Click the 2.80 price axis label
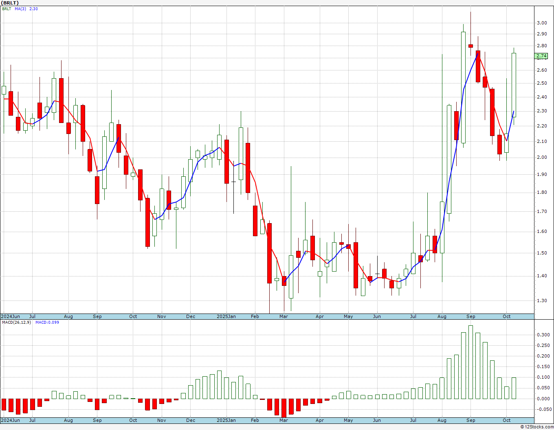 (x=542, y=46)
